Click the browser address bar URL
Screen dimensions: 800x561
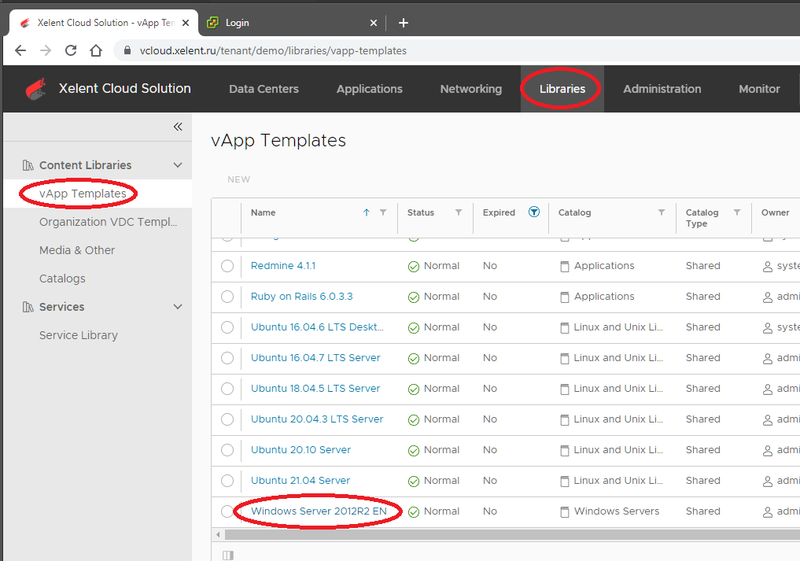[x=273, y=50]
